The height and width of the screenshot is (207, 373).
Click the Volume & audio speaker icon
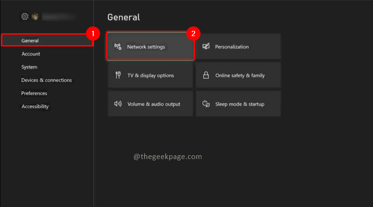coord(118,104)
